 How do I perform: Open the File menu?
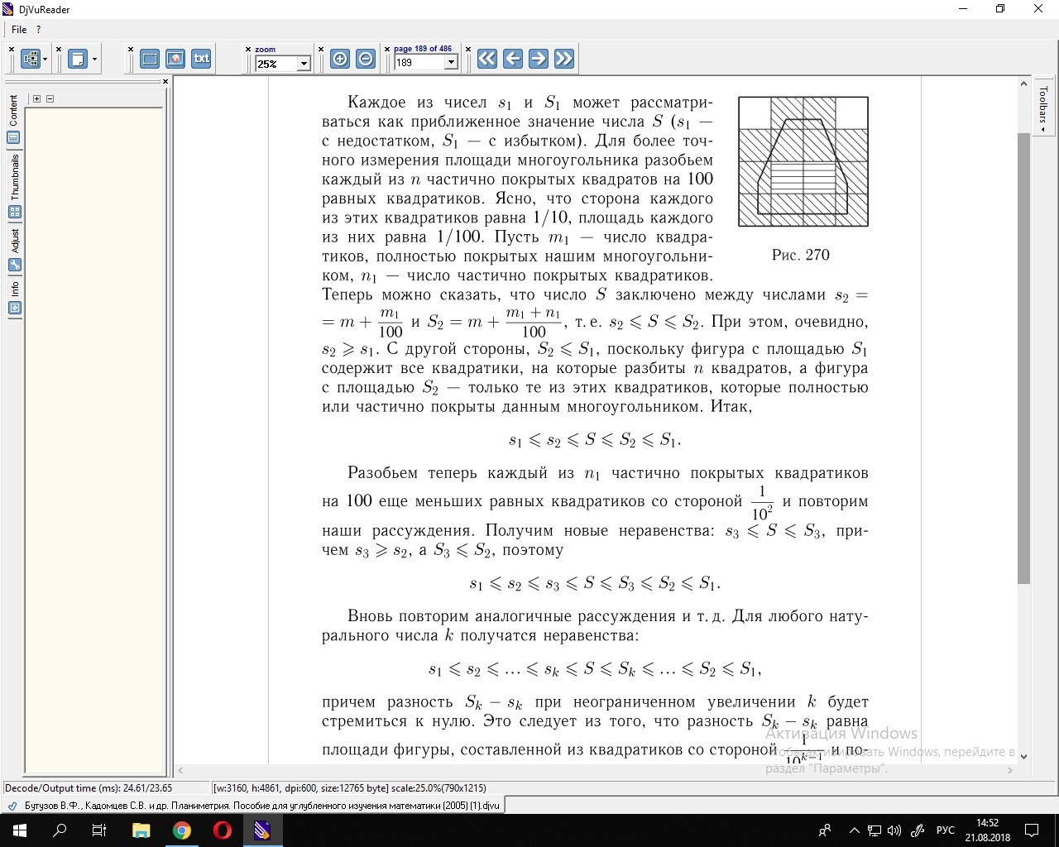click(19, 30)
